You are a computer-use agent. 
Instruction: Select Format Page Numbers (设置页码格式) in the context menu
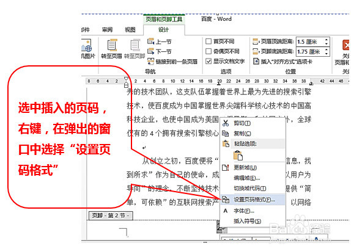click(x=253, y=200)
